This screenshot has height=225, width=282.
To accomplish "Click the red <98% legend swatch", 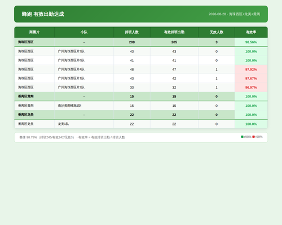I will (253, 137).
